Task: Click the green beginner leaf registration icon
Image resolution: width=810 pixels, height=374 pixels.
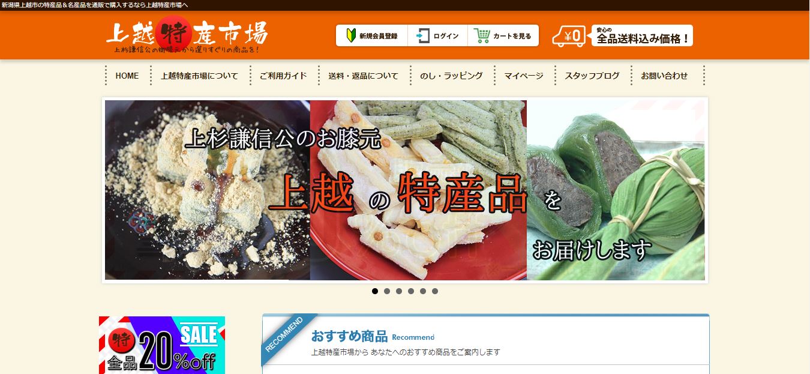Action: pyautogui.click(x=351, y=36)
